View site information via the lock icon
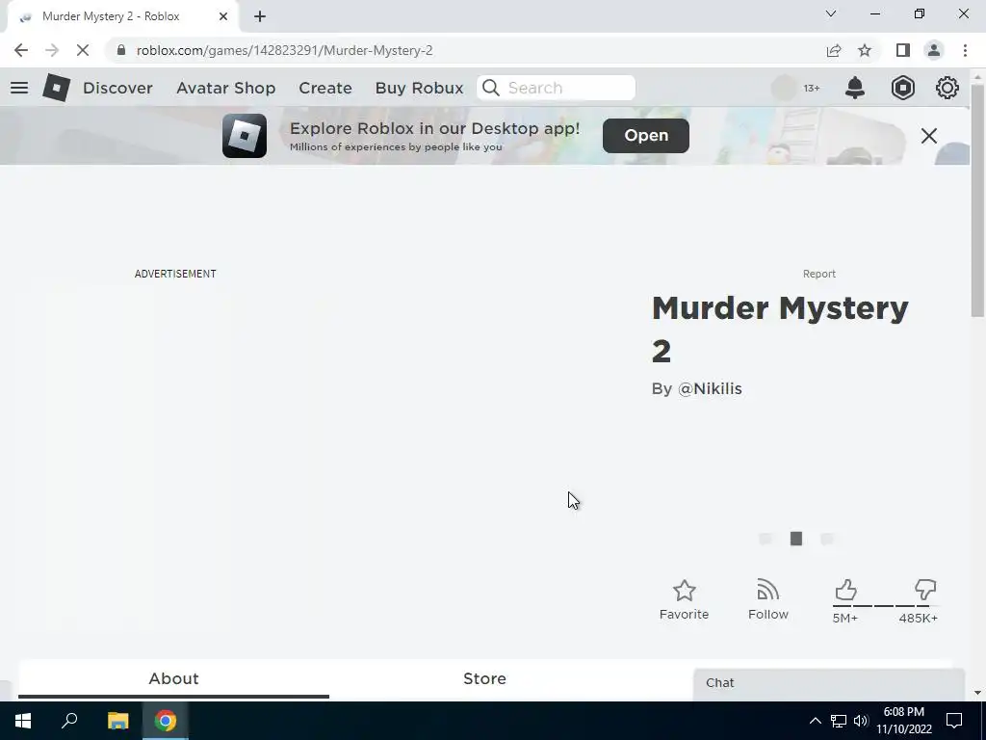986x740 pixels. pos(121,50)
